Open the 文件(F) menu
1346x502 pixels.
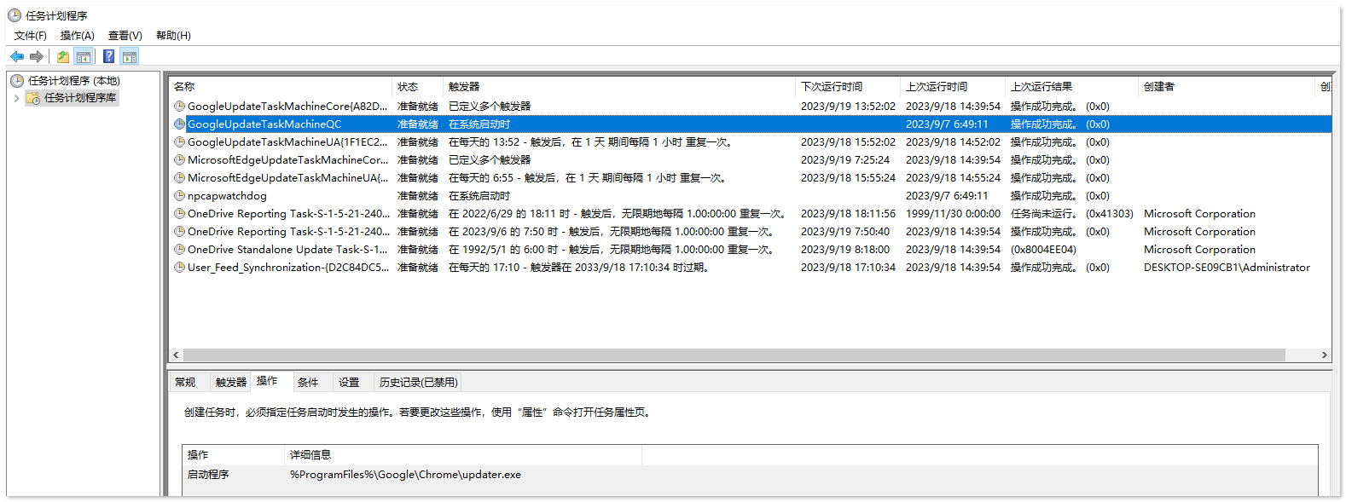(31, 36)
